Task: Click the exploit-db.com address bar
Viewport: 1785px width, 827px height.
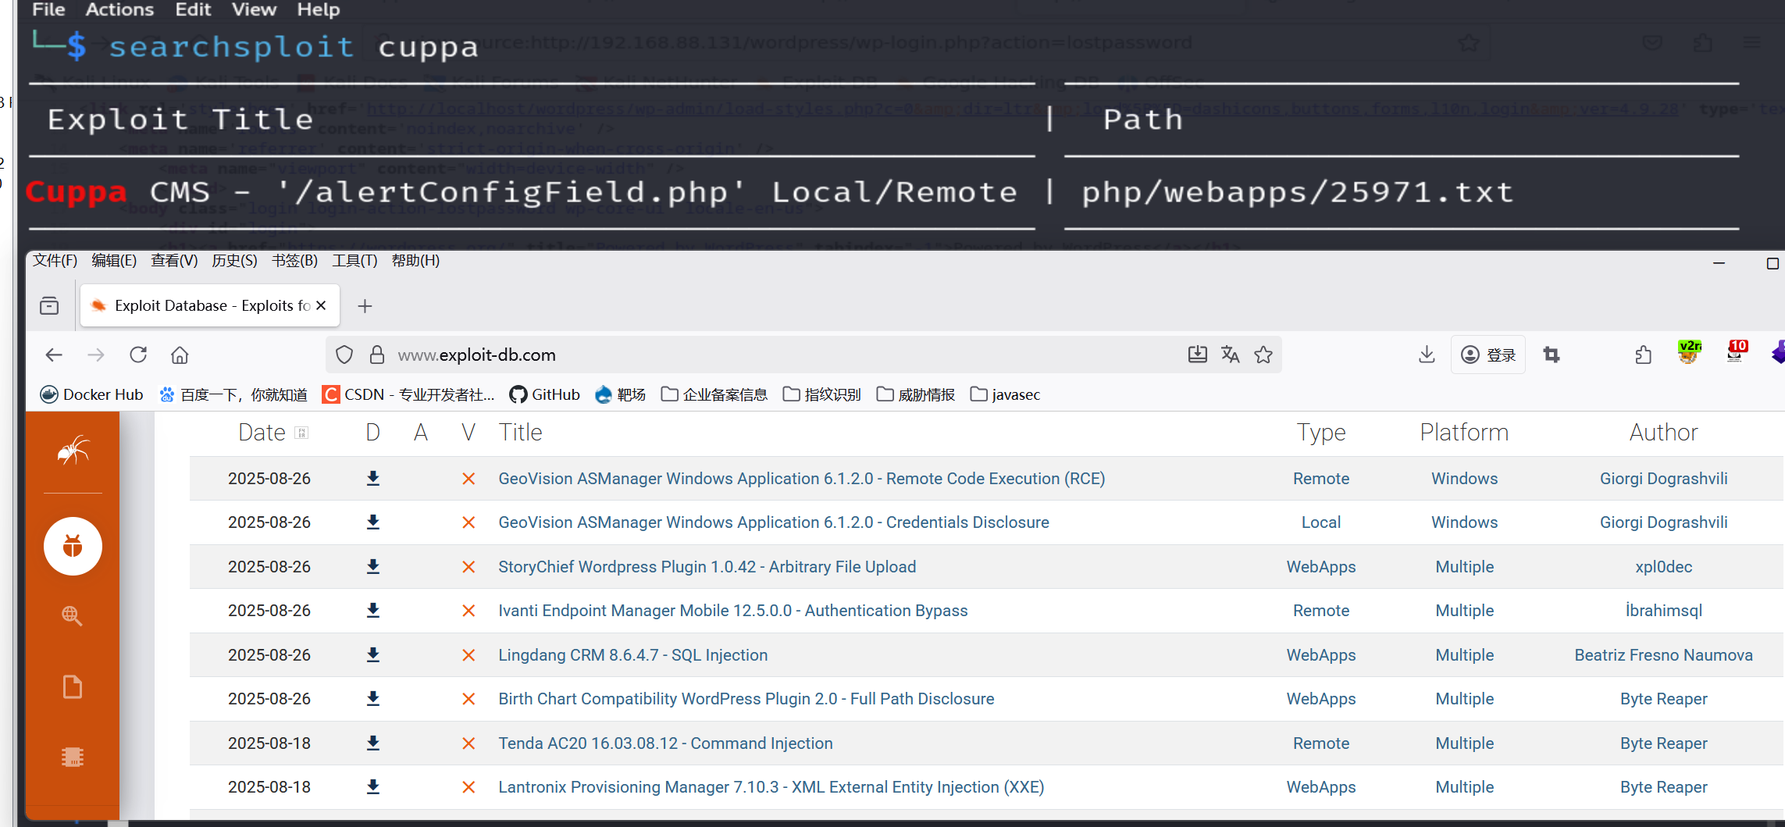Action: [x=703, y=355]
